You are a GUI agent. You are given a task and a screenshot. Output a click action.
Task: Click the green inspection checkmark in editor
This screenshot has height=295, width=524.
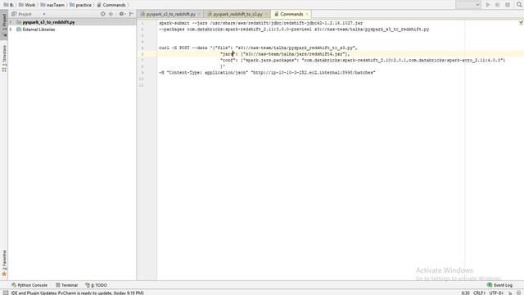(x=521, y=22)
